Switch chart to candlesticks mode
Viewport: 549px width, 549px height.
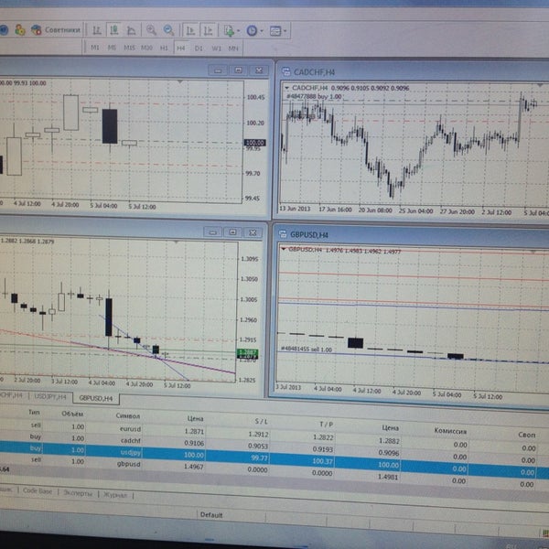[x=113, y=30]
